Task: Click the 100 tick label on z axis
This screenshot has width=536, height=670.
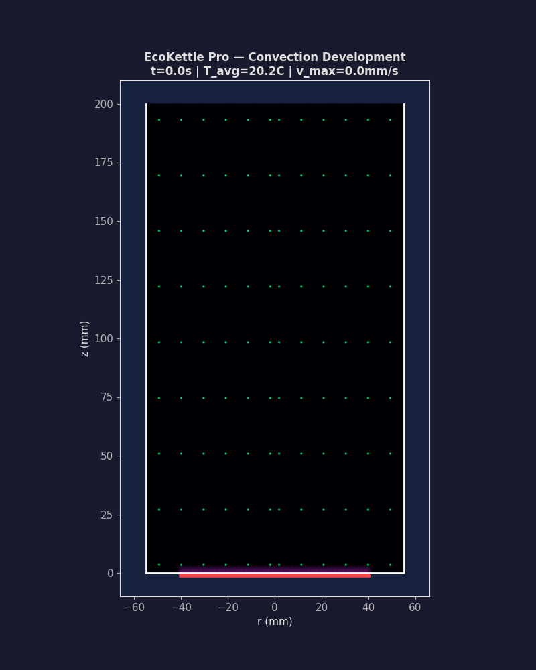Action: click(103, 339)
